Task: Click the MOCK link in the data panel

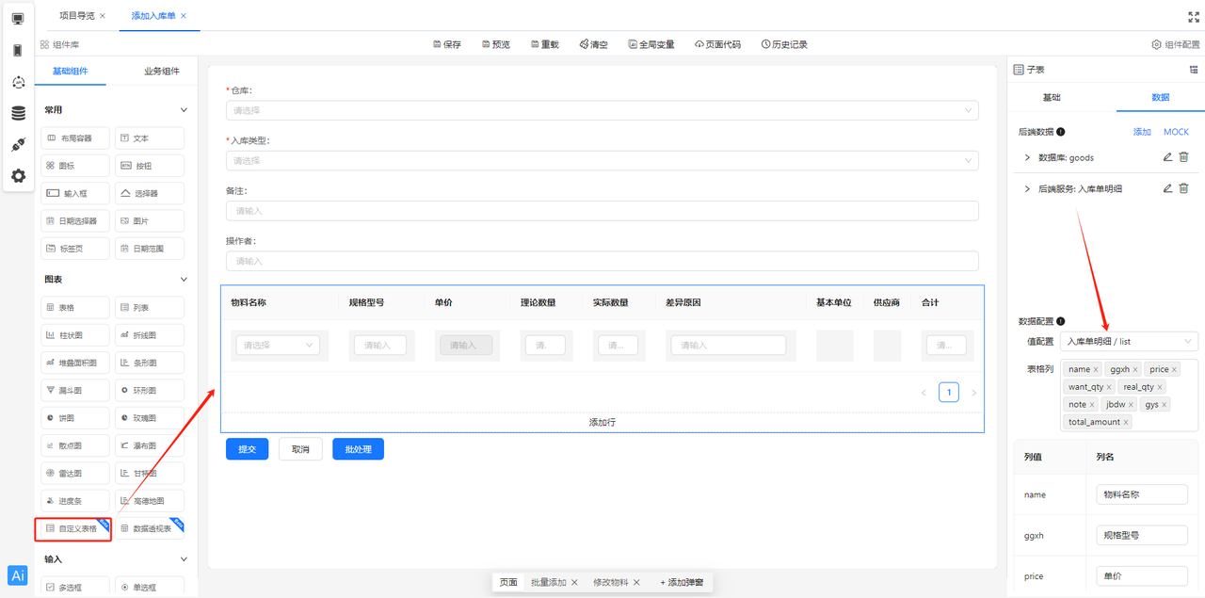Action: [1176, 131]
